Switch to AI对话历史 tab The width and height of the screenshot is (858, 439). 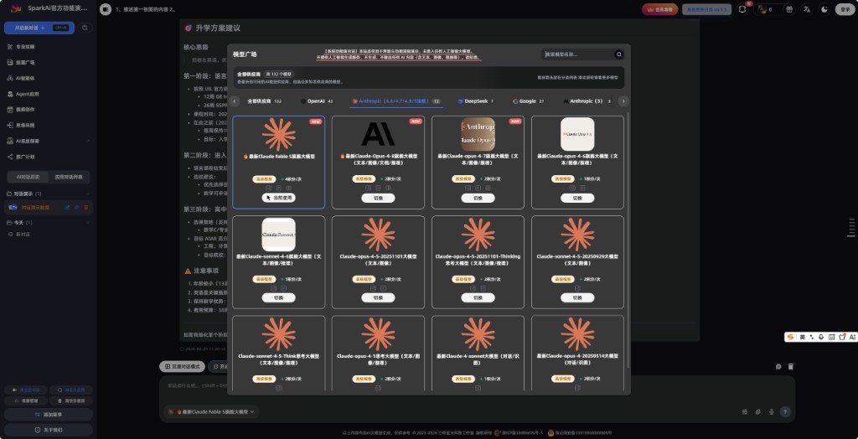click(28, 177)
